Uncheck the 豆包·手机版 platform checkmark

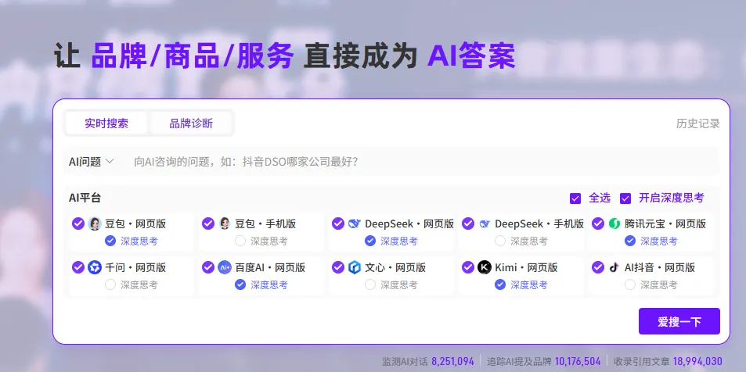[x=208, y=224]
